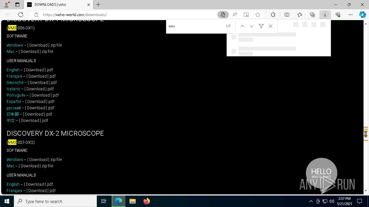Open the Downloads flyout button
The width and height of the screenshot is (369, 207).
click(x=325, y=15)
